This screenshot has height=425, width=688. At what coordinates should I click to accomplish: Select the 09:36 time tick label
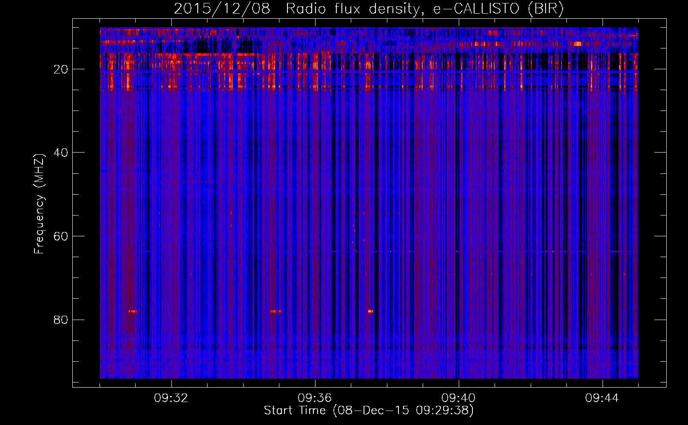[x=315, y=398]
